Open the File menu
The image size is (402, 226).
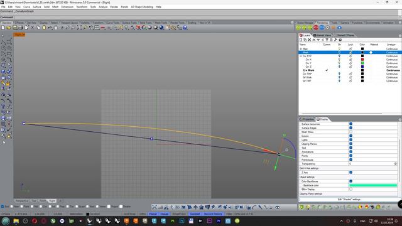[3, 7]
